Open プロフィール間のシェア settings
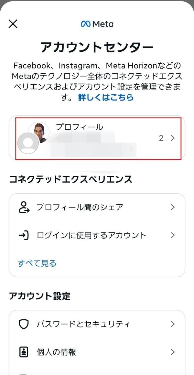The width and height of the screenshot is (194, 375). [80, 207]
